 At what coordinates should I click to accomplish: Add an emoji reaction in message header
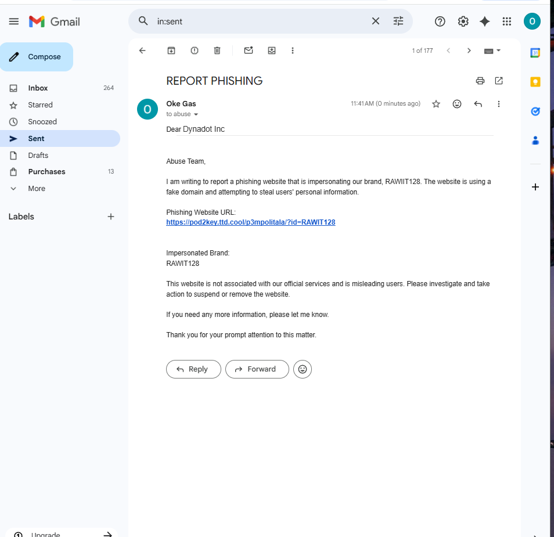(457, 104)
